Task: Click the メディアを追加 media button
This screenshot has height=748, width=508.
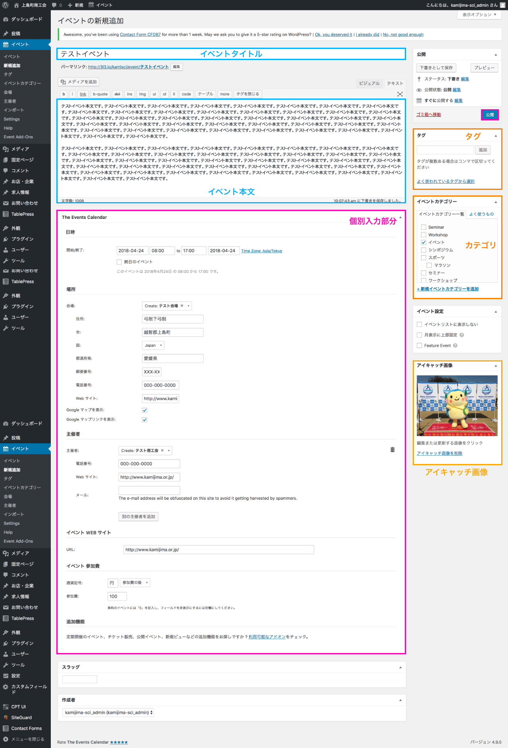Action: (x=79, y=82)
